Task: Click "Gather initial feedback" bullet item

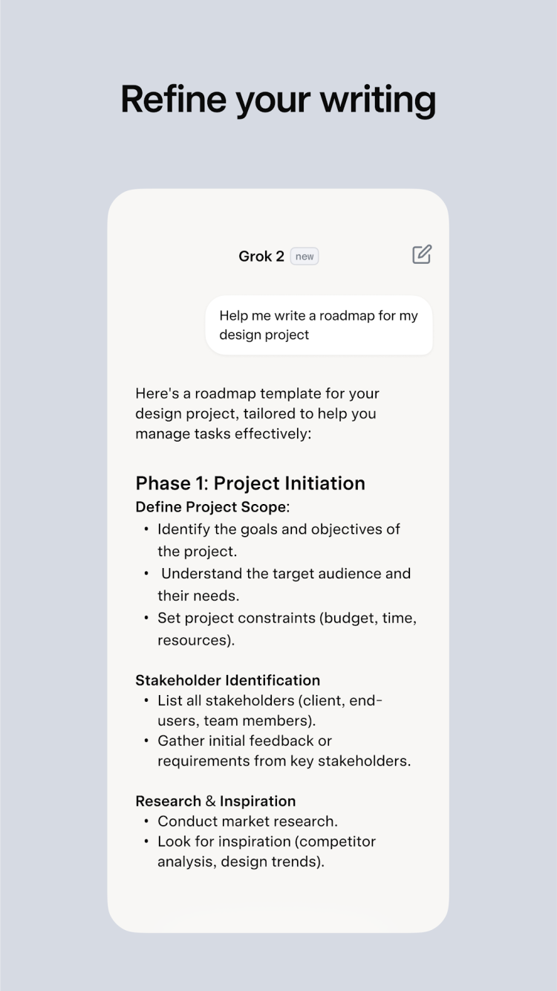Action: coord(244,741)
